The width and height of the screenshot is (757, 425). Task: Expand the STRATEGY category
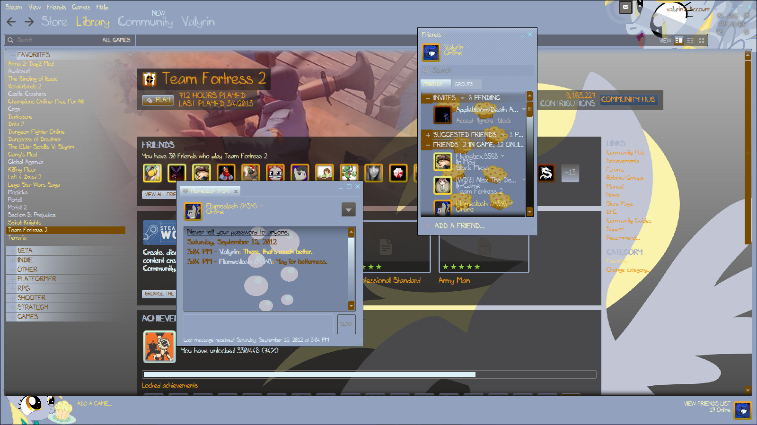click(12, 307)
